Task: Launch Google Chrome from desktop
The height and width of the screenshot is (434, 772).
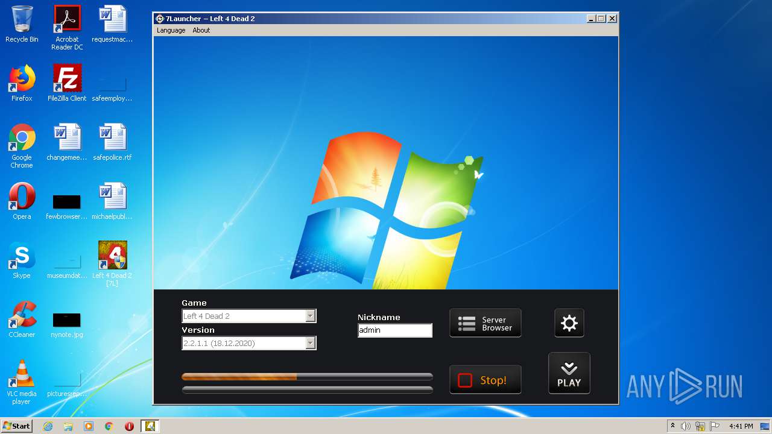Action: (22, 146)
